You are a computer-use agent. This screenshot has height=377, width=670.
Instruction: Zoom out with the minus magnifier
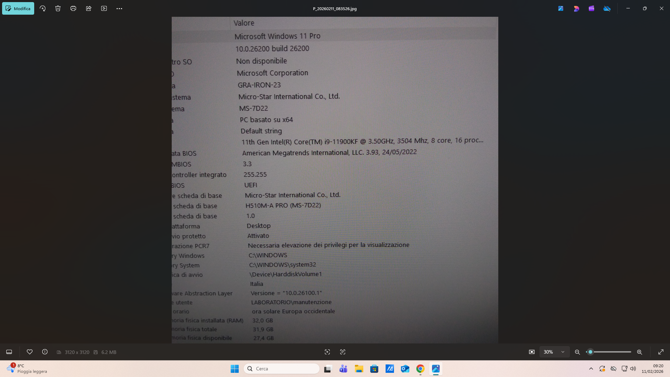(x=578, y=352)
